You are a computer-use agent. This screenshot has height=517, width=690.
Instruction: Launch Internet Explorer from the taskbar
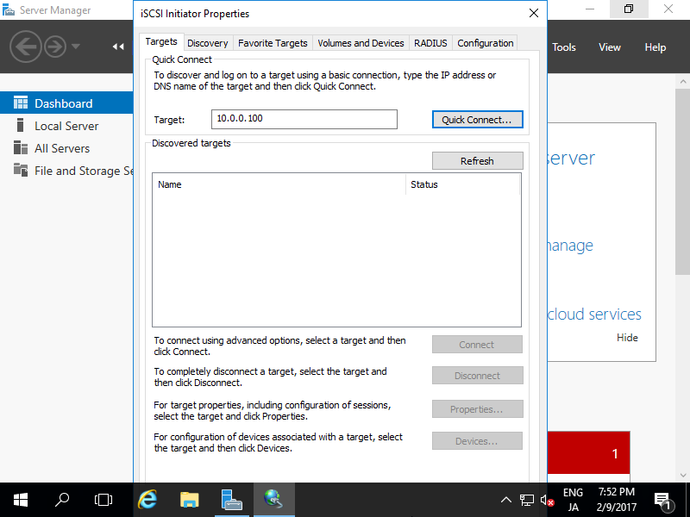pos(147,500)
